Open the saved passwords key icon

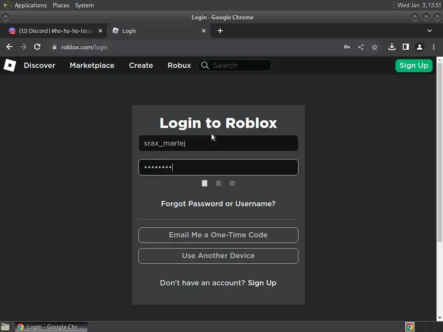tap(347, 47)
